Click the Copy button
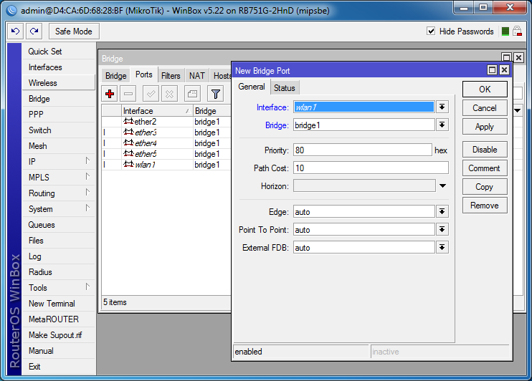Image resolution: width=532 pixels, height=381 pixels. (x=485, y=187)
